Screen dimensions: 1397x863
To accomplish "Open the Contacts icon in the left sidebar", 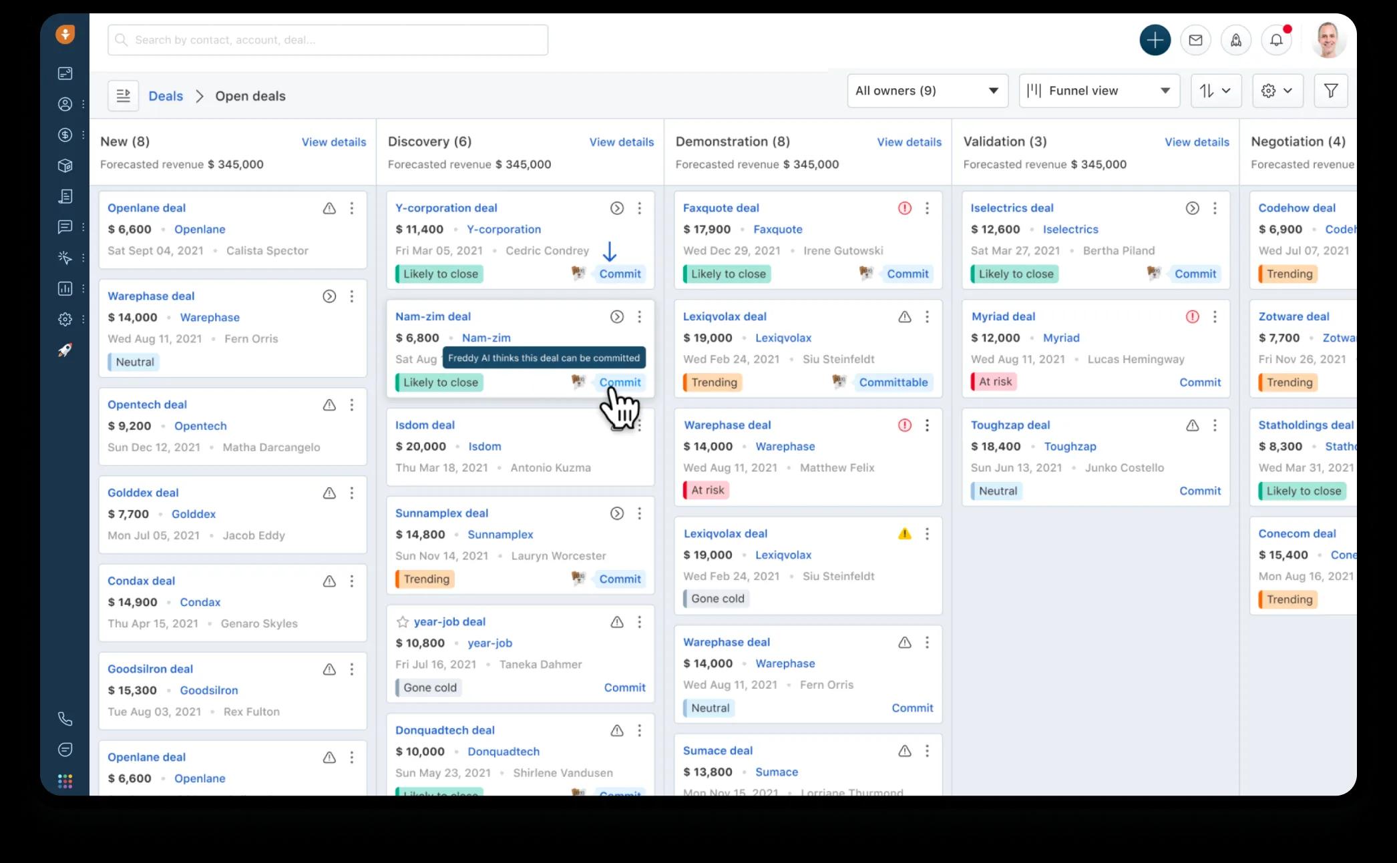I will tap(65, 104).
